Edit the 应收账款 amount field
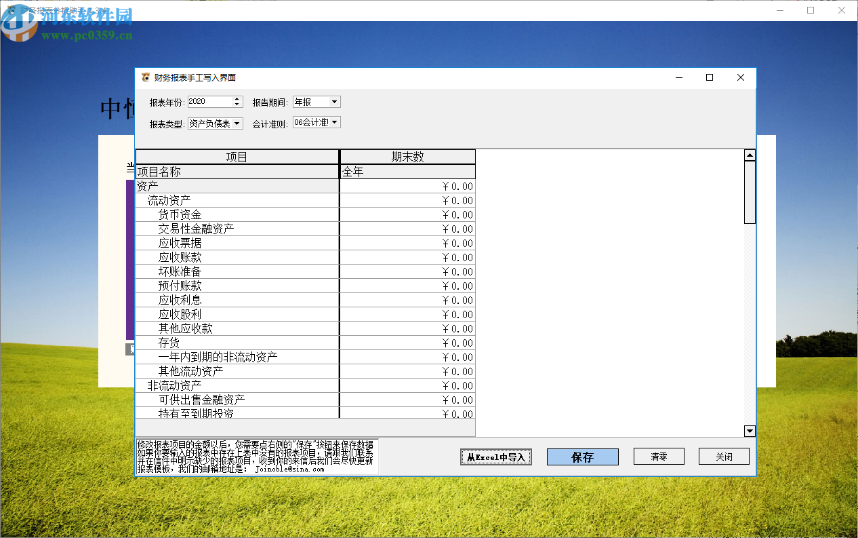 tap(407, 257)
